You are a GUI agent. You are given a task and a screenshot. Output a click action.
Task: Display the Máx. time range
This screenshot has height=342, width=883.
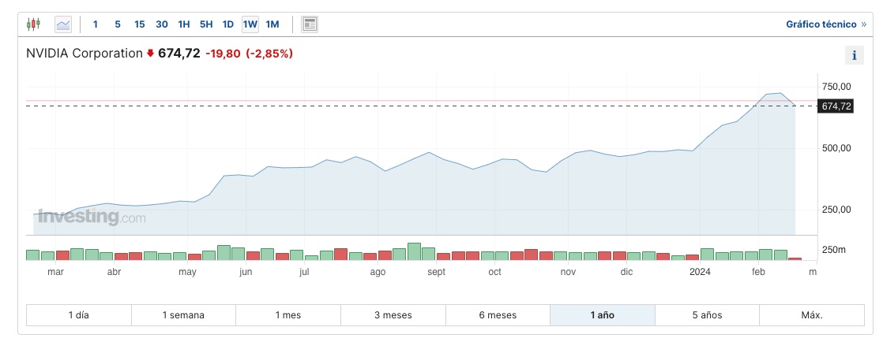[x=811, y=315]
